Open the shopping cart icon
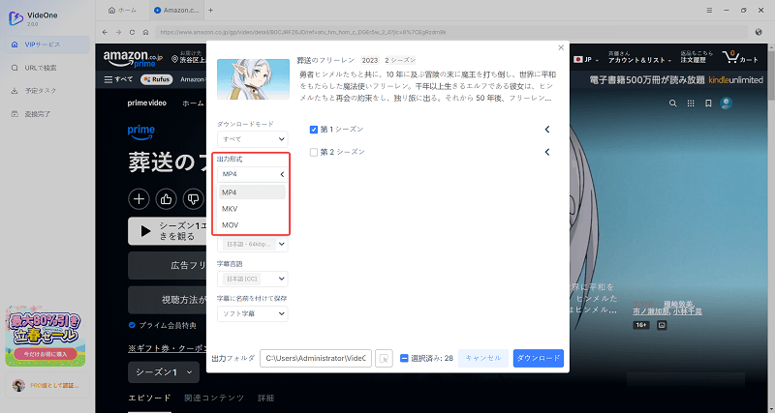This screenshot has height=413, width=775. tap(740, 57)
